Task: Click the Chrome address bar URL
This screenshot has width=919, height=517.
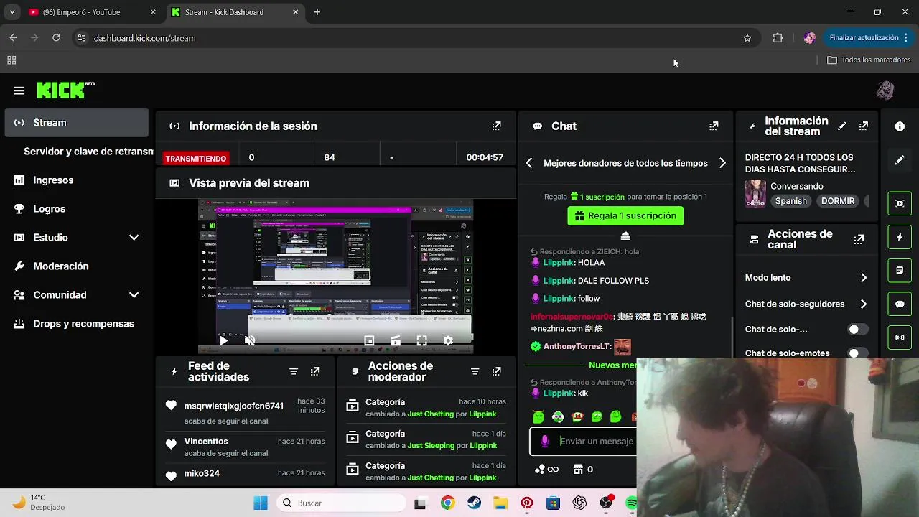Action: tap(144, 38)
